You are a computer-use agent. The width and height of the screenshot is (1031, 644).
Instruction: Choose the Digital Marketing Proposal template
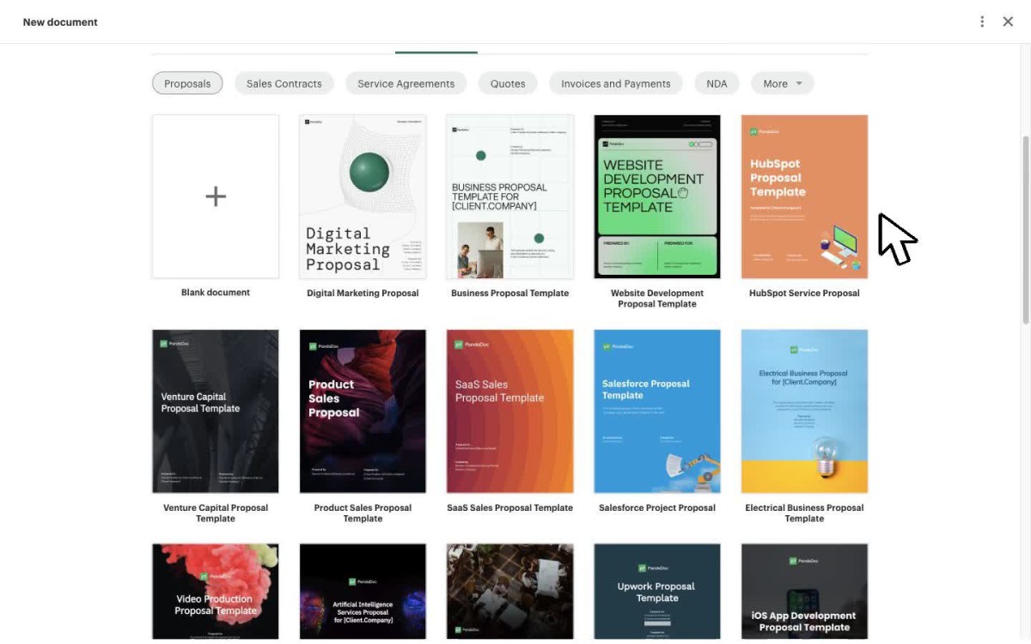pos(363,197)
